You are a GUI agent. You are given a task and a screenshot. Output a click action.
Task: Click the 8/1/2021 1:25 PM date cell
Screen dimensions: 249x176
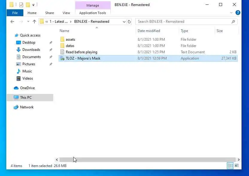point(151,52)
